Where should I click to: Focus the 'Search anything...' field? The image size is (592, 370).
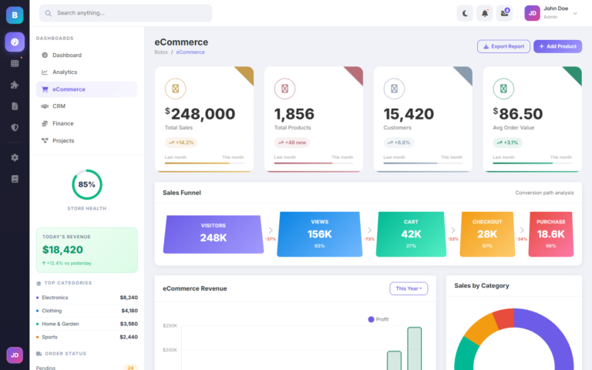tap(126, 13)
